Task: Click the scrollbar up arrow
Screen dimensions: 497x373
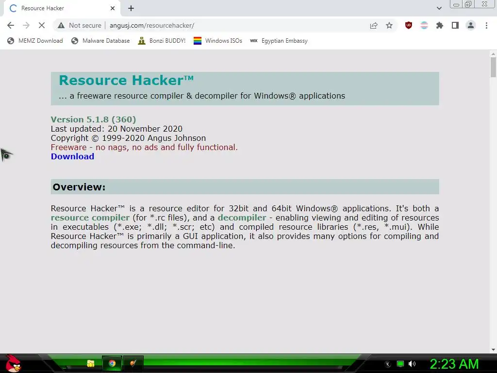Action: point(493,53)
